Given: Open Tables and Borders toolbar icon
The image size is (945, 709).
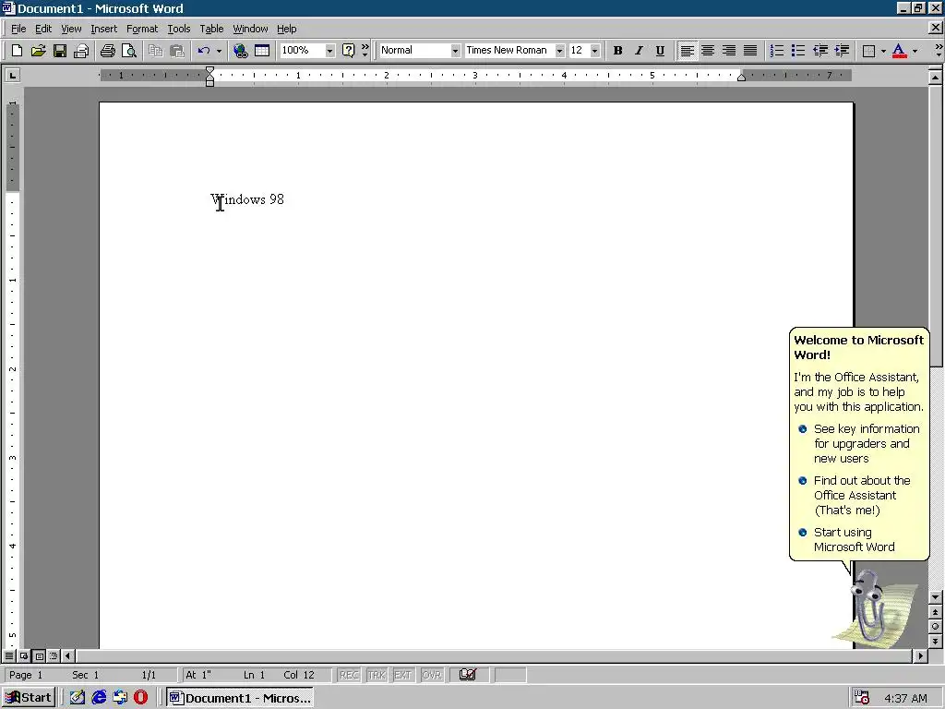Looking at the screenshot, I should (x=262, y=51).
